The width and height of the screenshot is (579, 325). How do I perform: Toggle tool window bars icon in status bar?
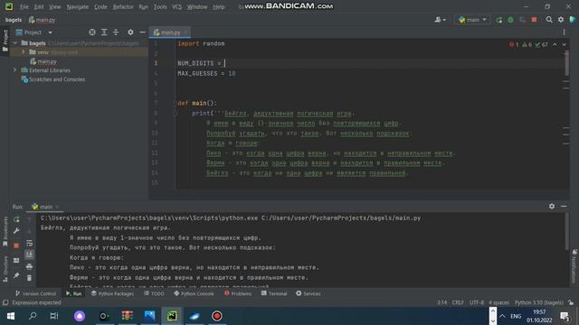click(5, 303)
